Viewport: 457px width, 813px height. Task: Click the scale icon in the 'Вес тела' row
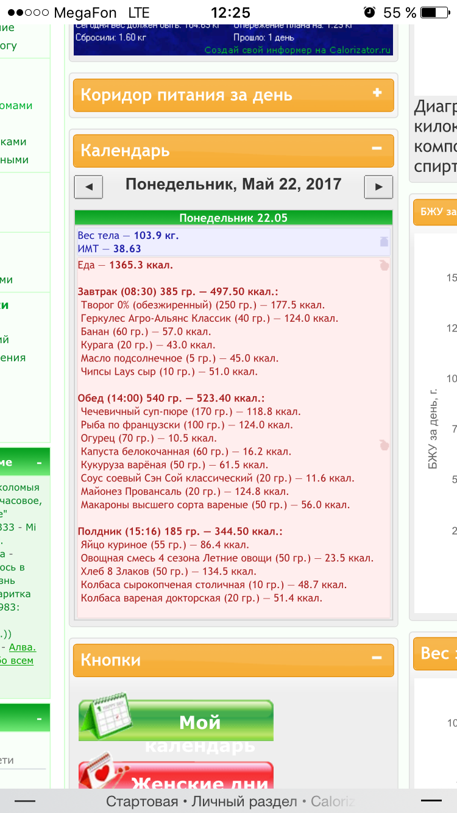tap(384, 242)
